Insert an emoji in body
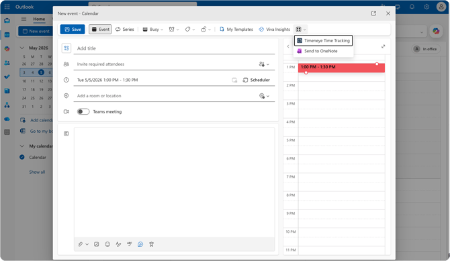The image size is (450, 261). click(x=107, y=244)
